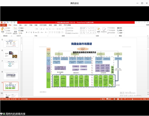Switch to Slide Sorter view icon
The height and width of the screenshot is (116, 149).
[x=118, y=99]
